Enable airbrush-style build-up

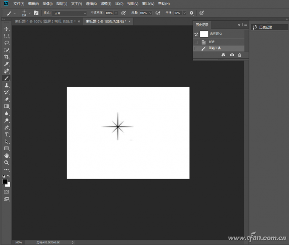click(x=158, y=13)
